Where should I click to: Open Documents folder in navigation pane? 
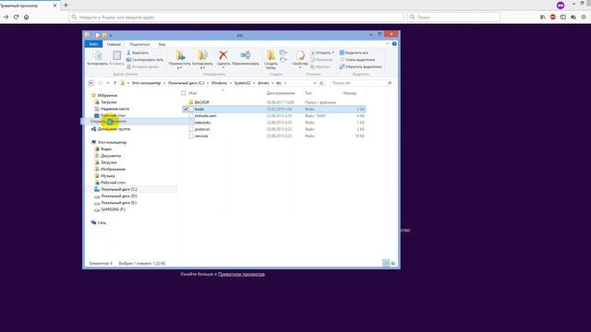click(111, 156)
